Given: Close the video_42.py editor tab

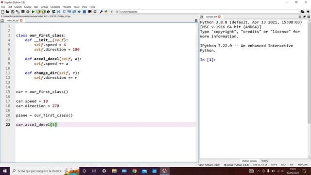Looking at the screenshot, I should (x=21, y=20).
